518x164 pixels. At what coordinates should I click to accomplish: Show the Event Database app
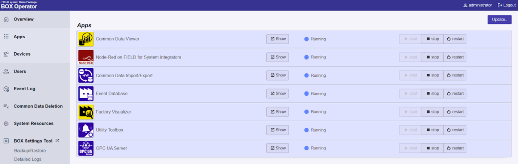pyautogui.click(x=278, y=94)
